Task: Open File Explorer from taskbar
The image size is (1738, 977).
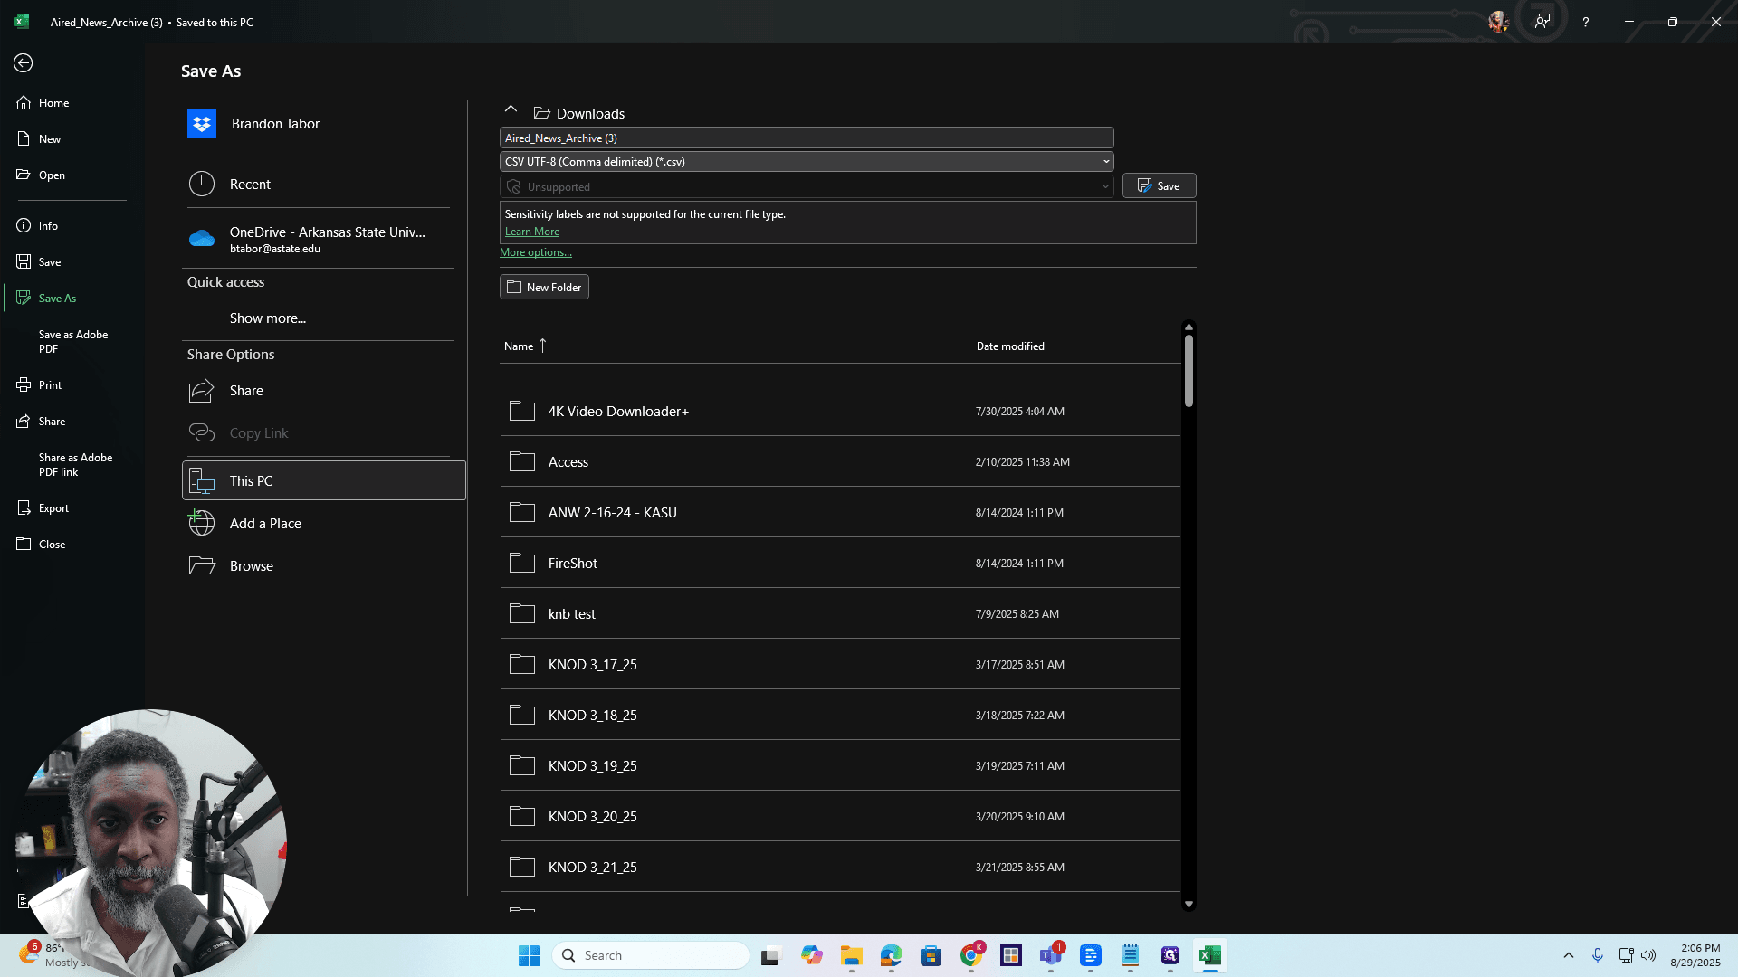Action: click(851, 955)
